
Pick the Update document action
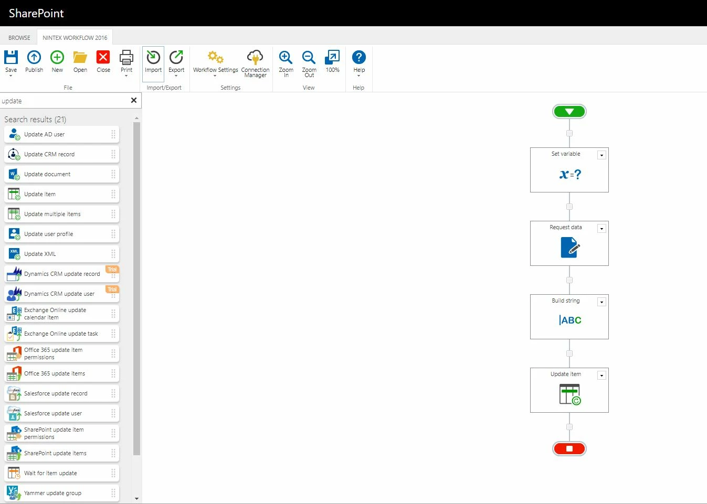point(61,174)
